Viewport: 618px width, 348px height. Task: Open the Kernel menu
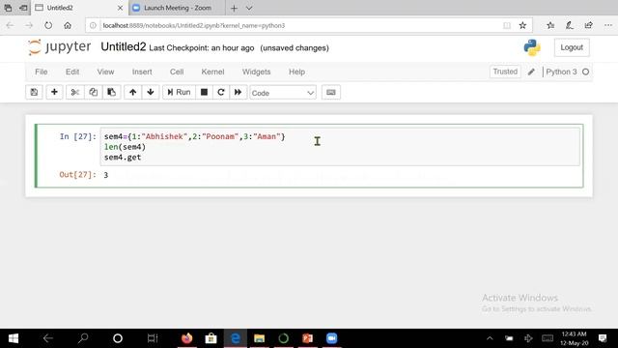pos(212,72)
